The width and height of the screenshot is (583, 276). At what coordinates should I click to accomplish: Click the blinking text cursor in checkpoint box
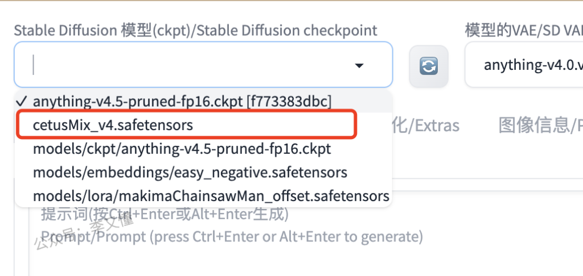[x=34, y=65]
